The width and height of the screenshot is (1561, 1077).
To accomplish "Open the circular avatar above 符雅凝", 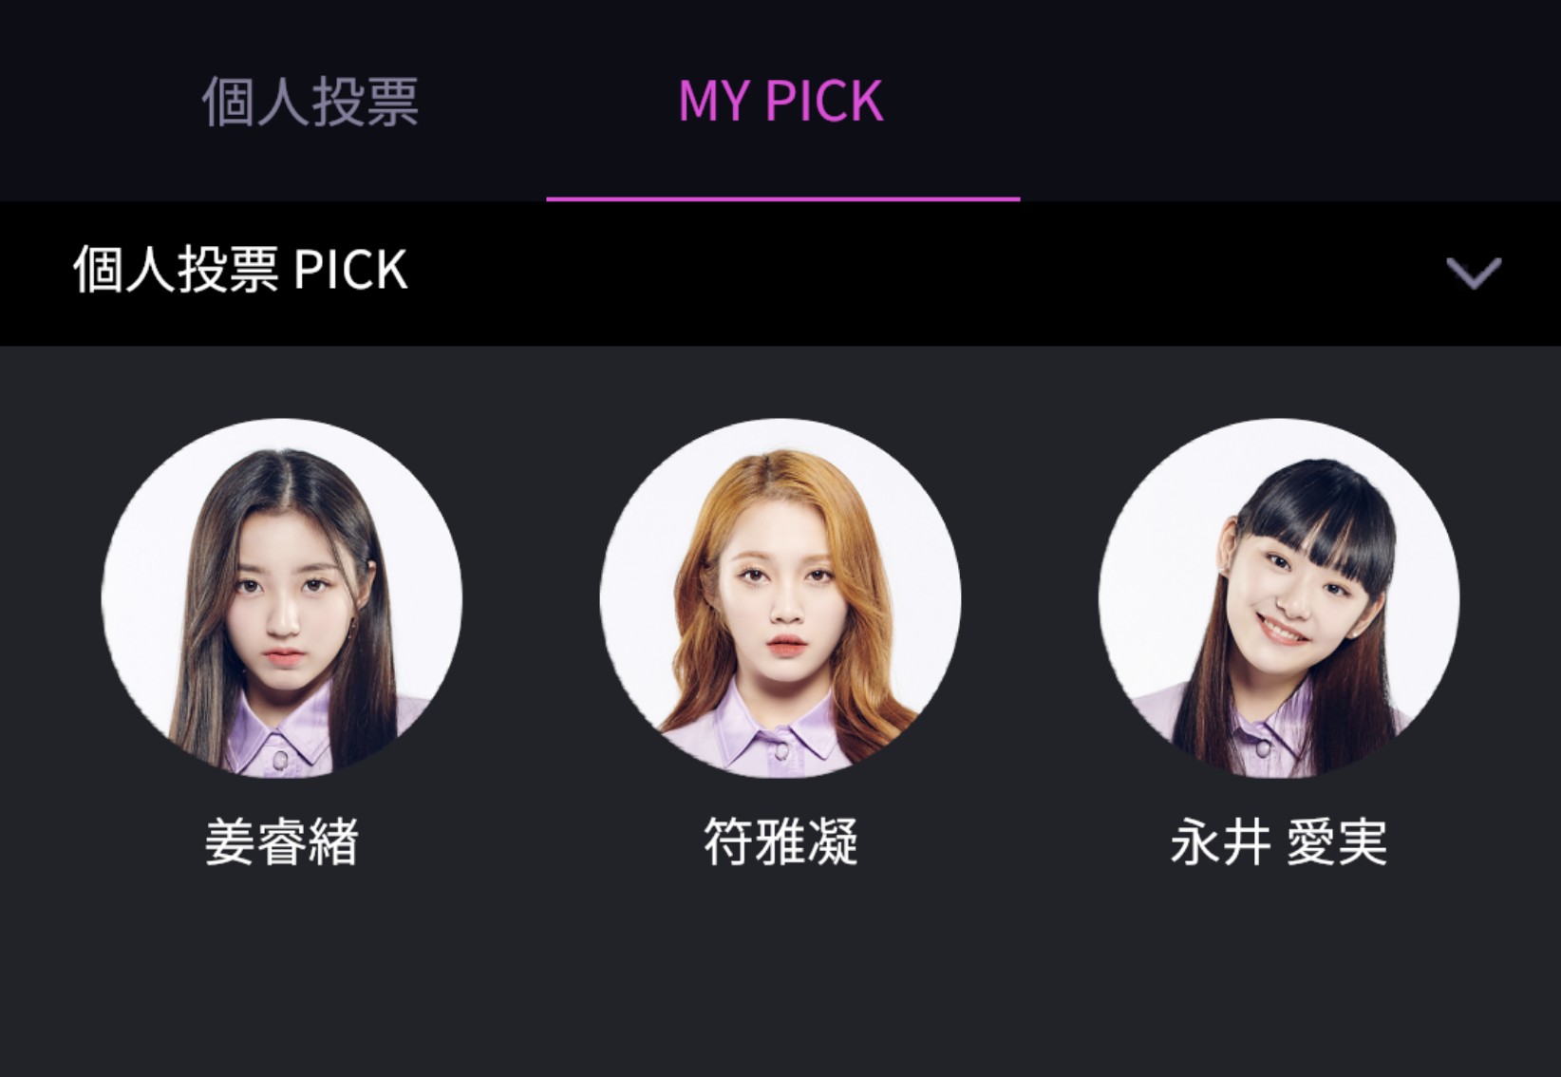I will [x=780, y=598].
